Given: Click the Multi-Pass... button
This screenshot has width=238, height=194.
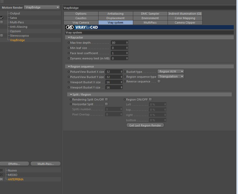Looking at the screenshot, I should click(x=46, y=164).
